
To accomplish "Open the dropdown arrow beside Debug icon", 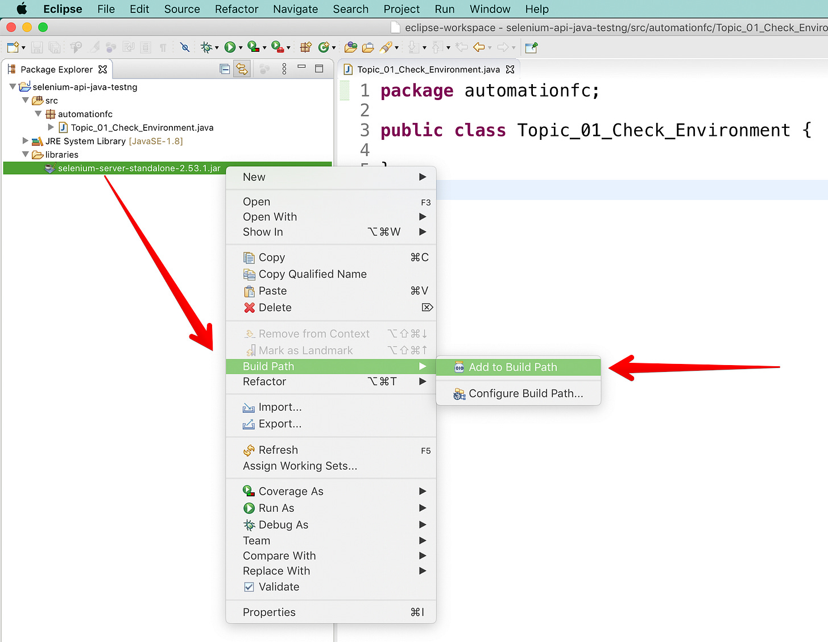I will (x=217, y=48).
